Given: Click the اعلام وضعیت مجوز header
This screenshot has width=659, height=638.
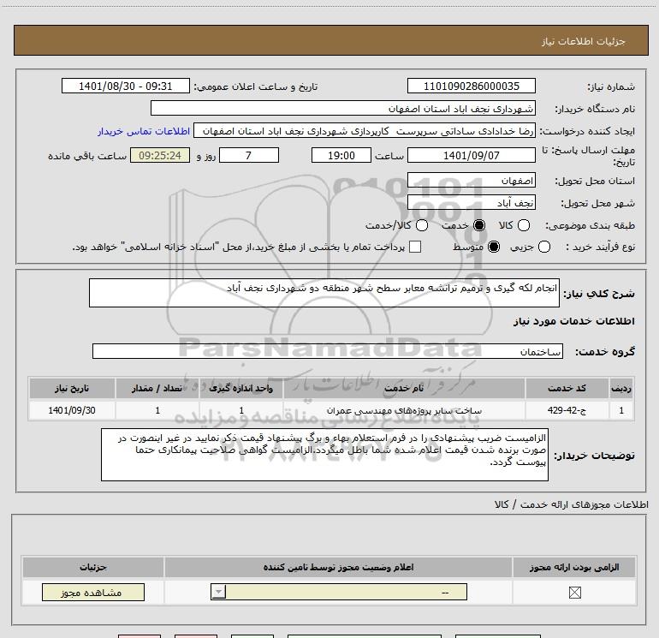Looking at the screenshot, I should click(338, 567).
